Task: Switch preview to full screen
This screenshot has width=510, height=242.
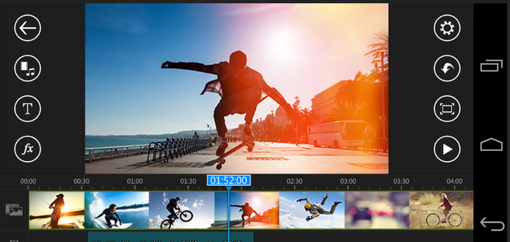Action: pyautogui.click(x=447, y=108)
